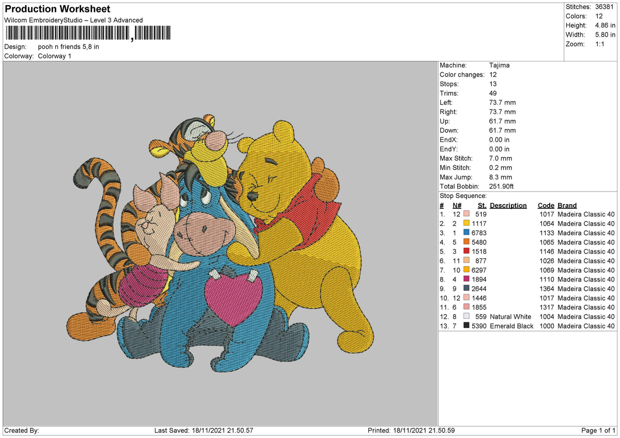Click the Emerald Black swatch for stop 13
The width and height of the screenshot is (620, 438).
point(467,326)
